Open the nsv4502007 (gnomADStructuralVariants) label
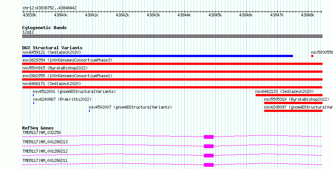The height and width of the screenshot is (169, 333). (130, 107)
